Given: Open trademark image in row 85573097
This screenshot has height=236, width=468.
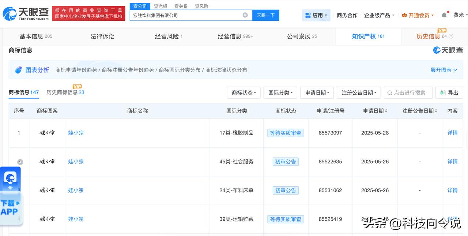Looking at the screenshot, I should [47, 133].
